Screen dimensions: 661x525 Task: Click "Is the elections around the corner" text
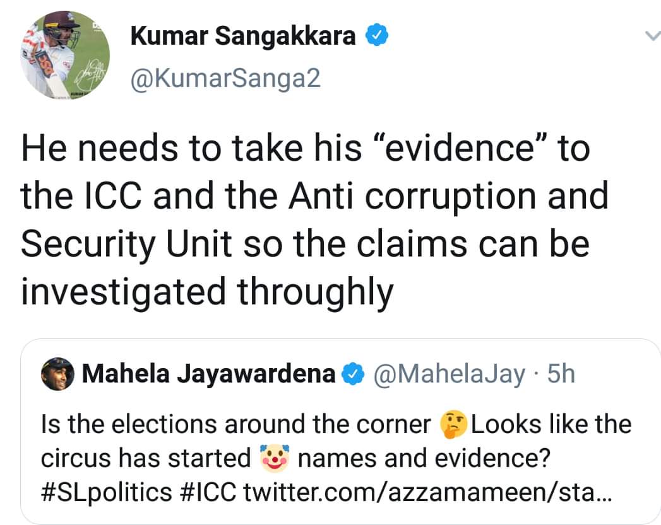tap(235, 424)
